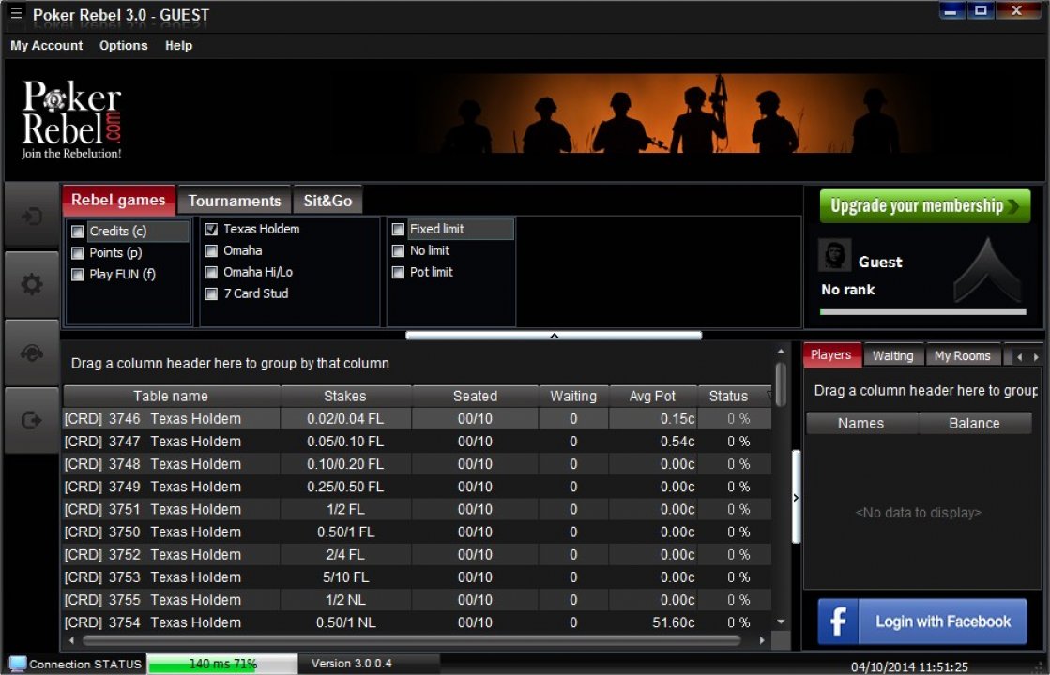The image size is (1050, 675).
Task: Collapse the filter panel with up arrow
Action: point(554,336)
